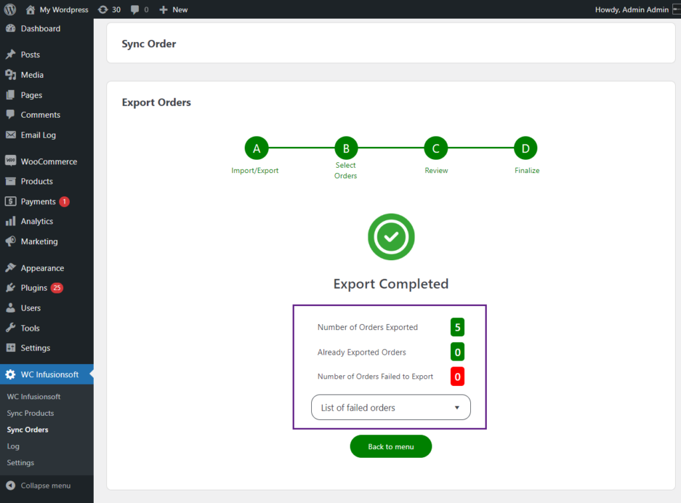Click the New link in admin bar
This screenshot has width=681, height=503.
tap(180, 9)
